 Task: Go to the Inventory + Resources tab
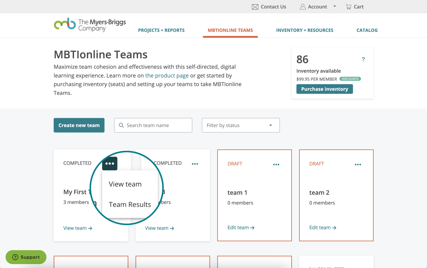(305, 30)
